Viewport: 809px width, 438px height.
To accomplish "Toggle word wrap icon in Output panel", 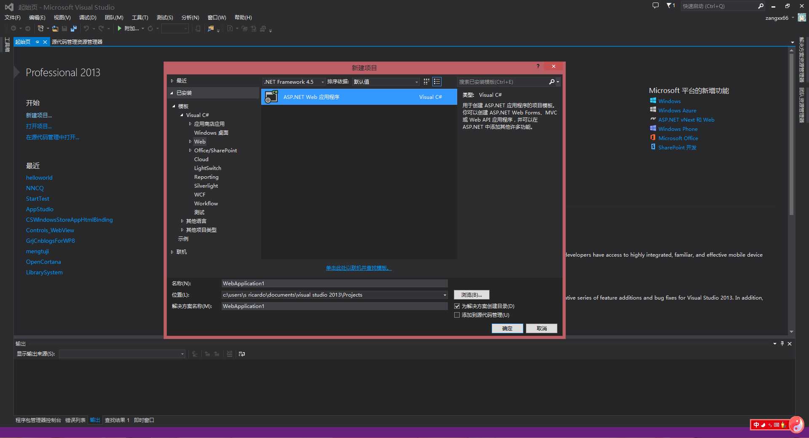I will coord(242,354).
